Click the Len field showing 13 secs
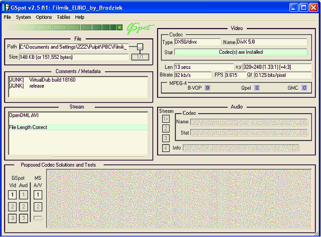This screenshot has width=321, height=237. [x=204, y=67]
